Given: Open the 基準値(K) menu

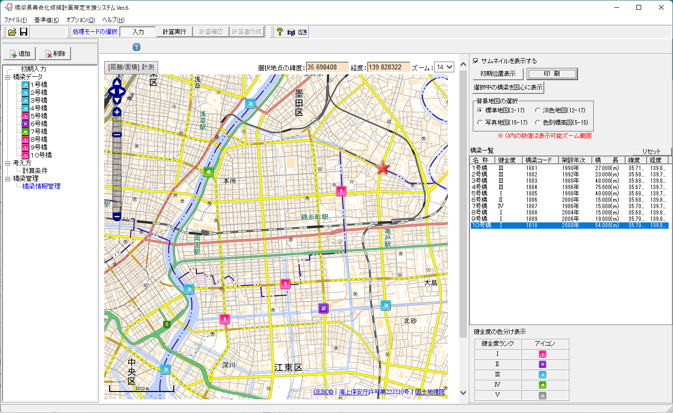Looking at the screenshot, I should point(46,20).
